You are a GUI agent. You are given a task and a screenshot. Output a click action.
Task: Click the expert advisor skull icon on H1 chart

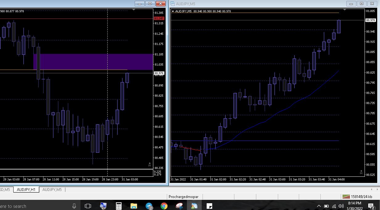(150, 165)
